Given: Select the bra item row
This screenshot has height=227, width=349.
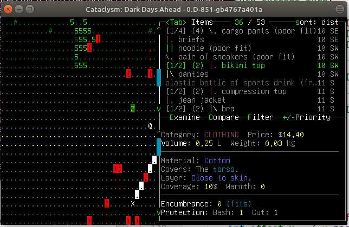Looking at the screenshot, I should pyautogui.click(x=253, y=109).
